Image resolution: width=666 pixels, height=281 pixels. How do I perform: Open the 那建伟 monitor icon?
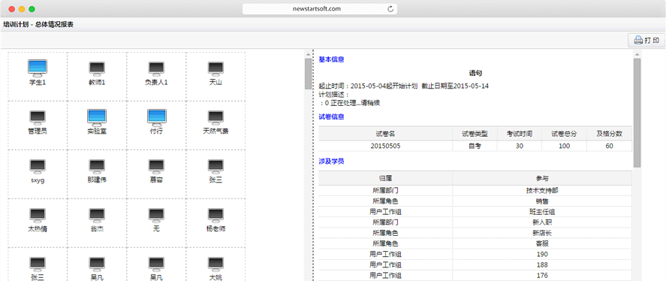tap(97, 167)
